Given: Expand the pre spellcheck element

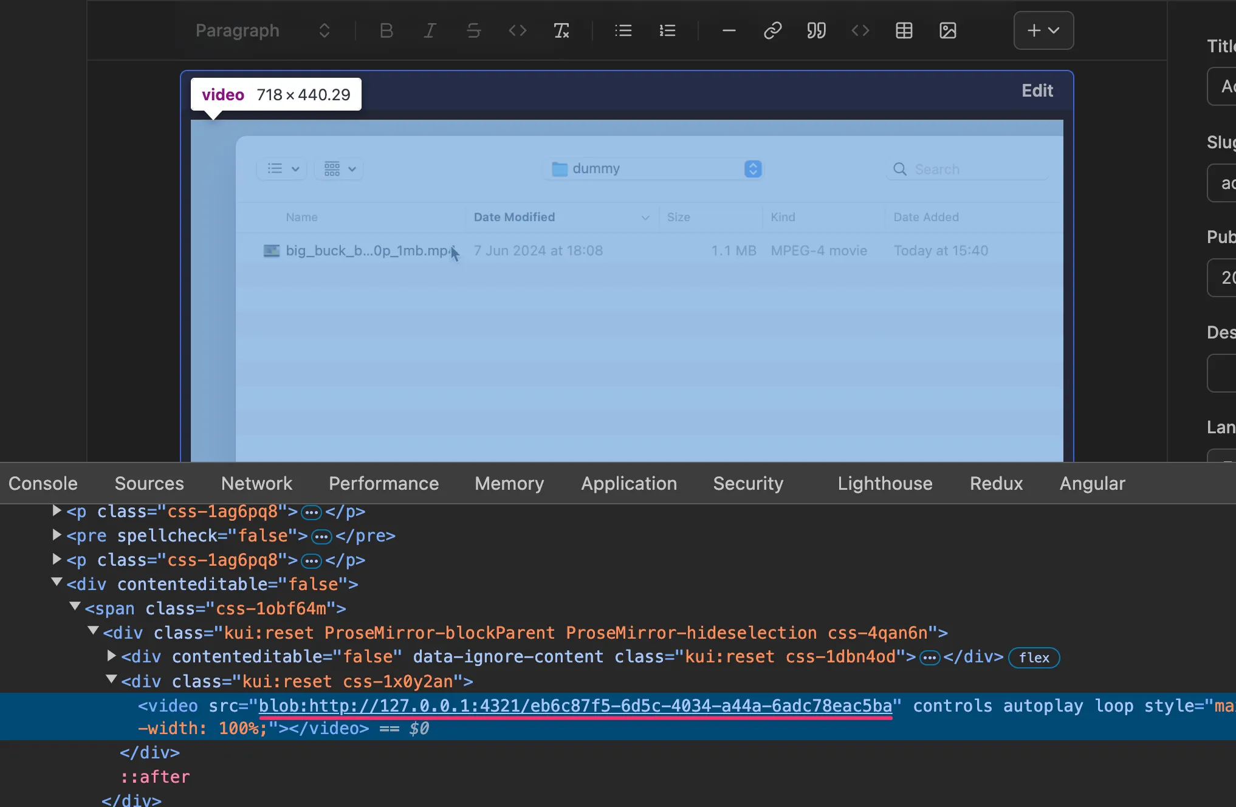Looking at the screenshot, I should tap(57, 535).
